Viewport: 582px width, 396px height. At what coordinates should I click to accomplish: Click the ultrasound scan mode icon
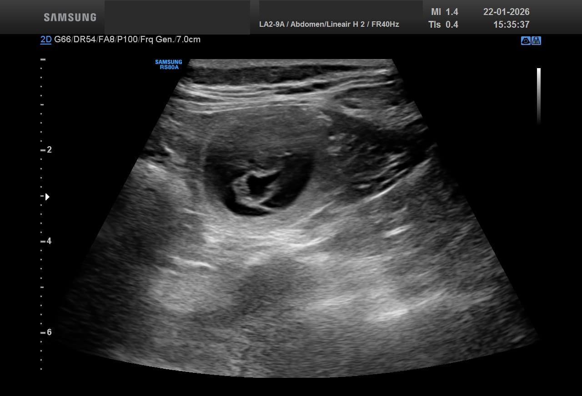(526, 41)
